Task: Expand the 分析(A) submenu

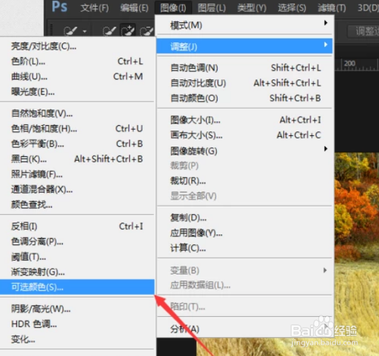Action: 245,328
